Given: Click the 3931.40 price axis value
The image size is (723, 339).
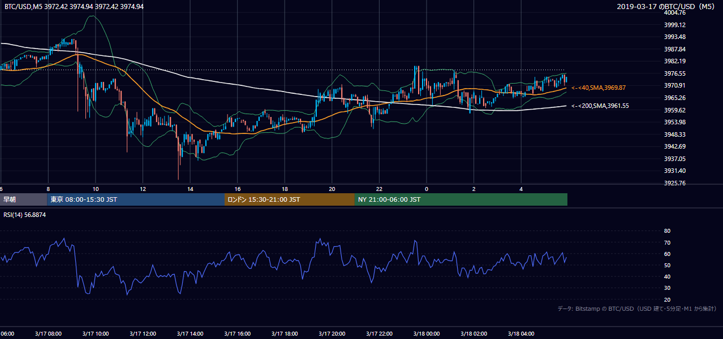Looking at the screenshot, I should (675, 171).
